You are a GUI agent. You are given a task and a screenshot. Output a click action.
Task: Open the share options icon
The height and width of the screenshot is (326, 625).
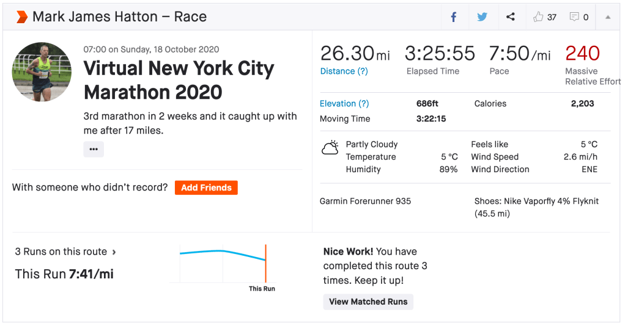[x=511, y=17]
